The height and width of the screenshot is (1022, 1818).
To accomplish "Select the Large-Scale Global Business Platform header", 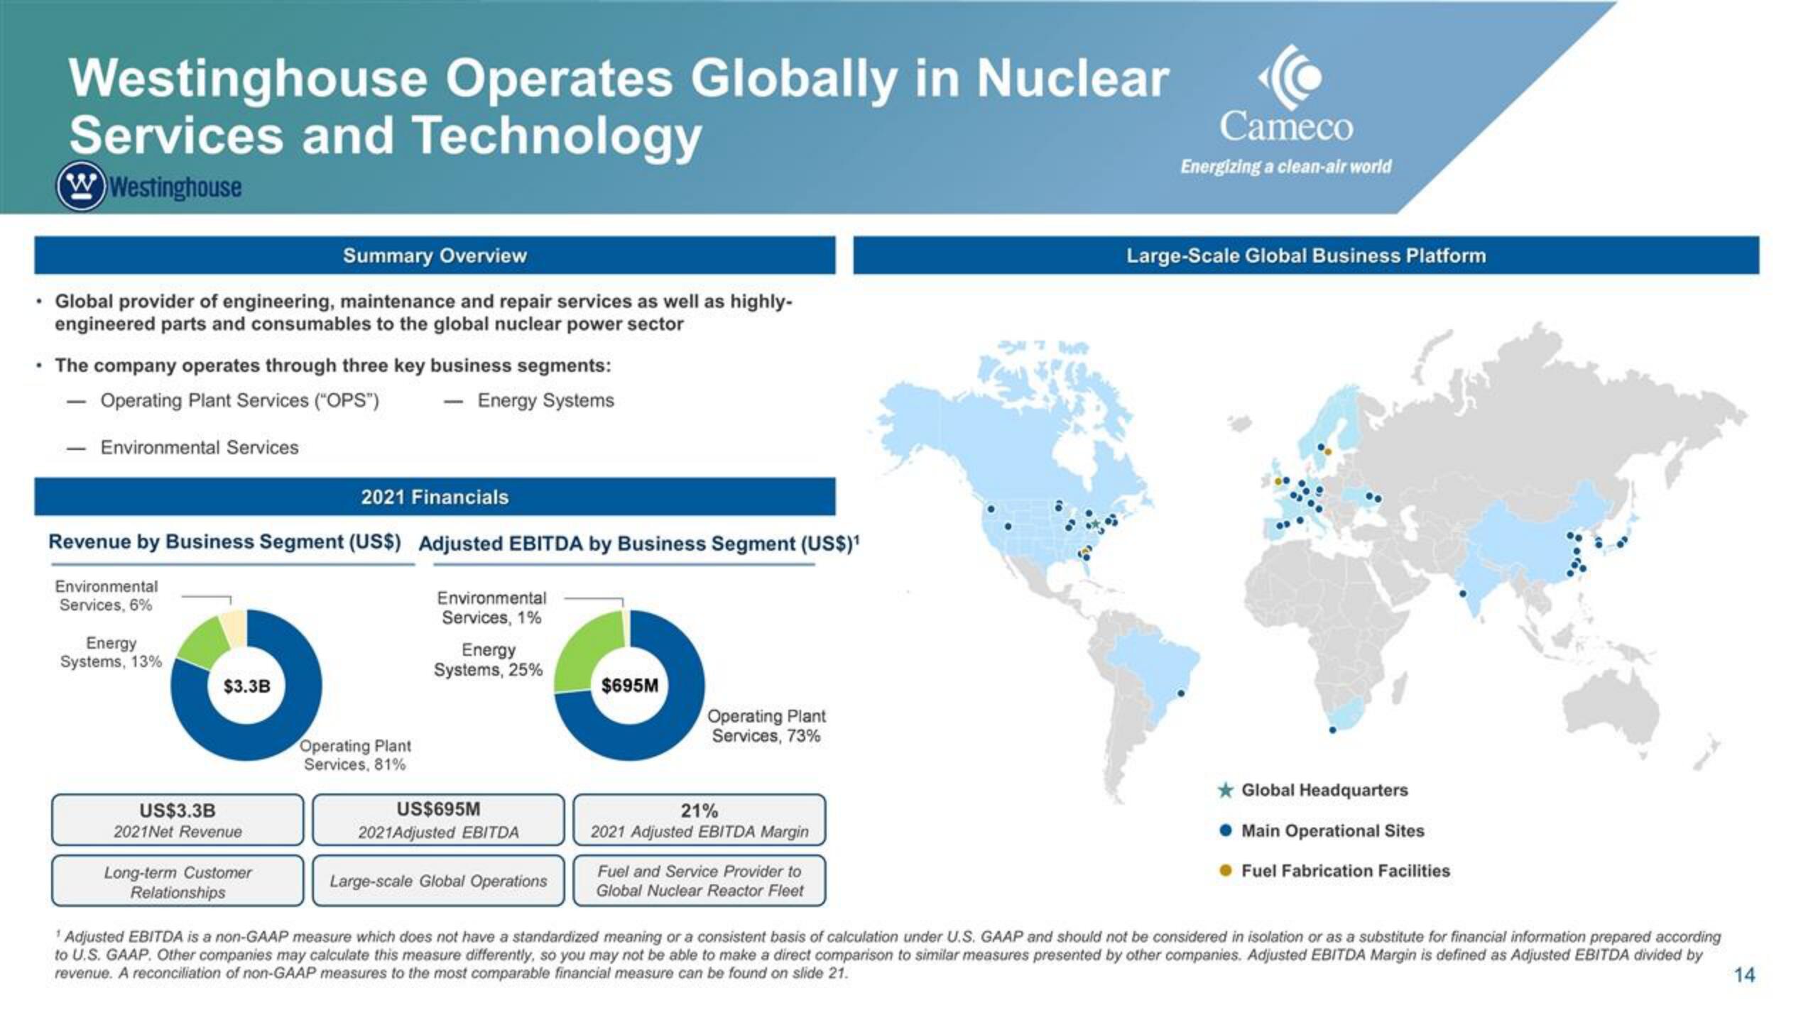I will (1306, 255).
